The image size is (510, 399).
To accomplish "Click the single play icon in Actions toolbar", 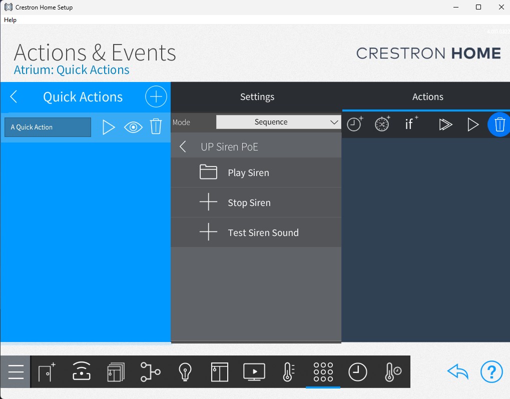I will point(473,124).
